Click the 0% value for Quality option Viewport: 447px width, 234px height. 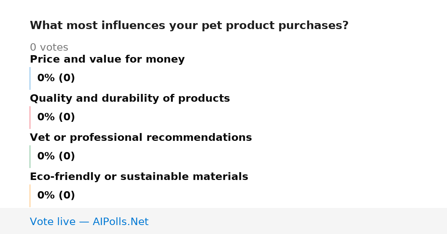coord(46,117)
